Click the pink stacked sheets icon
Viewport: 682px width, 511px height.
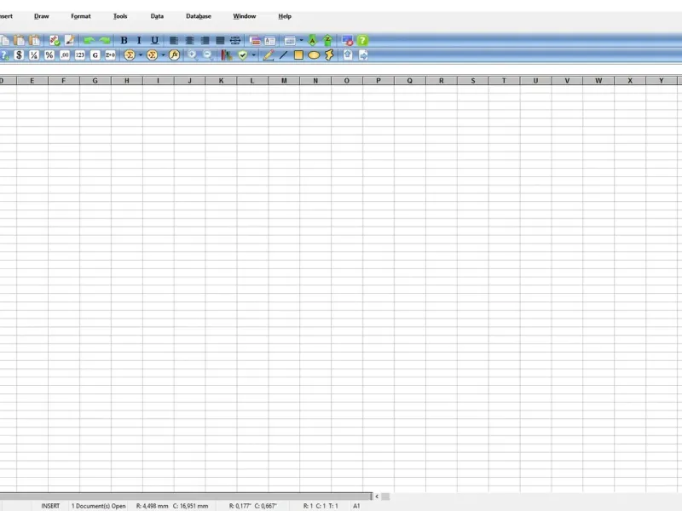click(x=255, y=41)
